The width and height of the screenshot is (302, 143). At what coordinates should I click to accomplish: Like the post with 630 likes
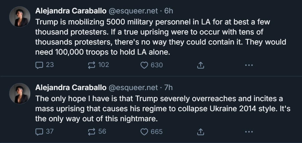144,65
